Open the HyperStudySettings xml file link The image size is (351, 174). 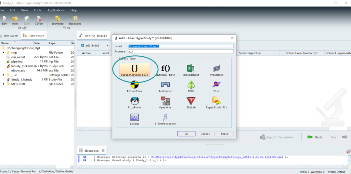tap(217, 157)
